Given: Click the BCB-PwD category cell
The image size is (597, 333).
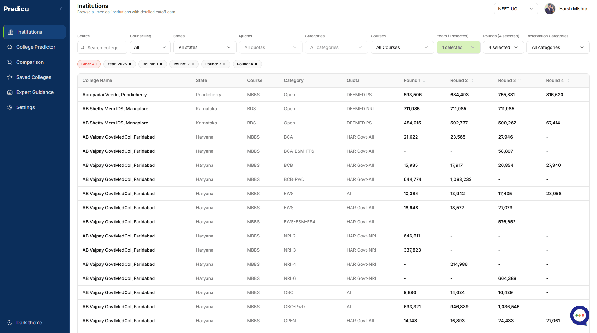Looking at the screenshot, I should point(294,179).
